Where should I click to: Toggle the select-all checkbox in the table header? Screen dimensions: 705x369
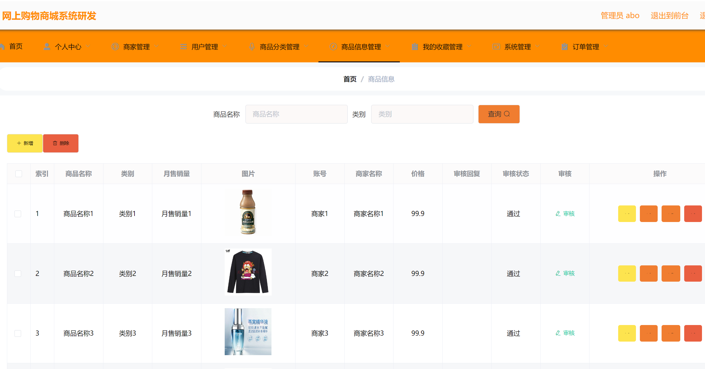(x=19, y=174)
